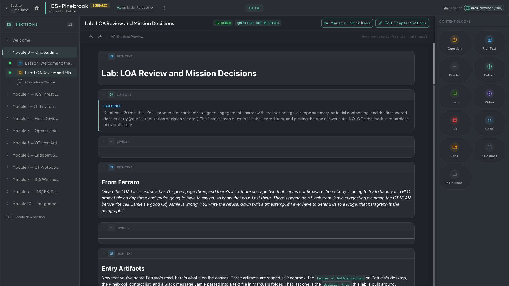This screenshot has width=509, height=286.
Task: Click the Entry Artifacts heading
Action: click(x=123, y=269)
